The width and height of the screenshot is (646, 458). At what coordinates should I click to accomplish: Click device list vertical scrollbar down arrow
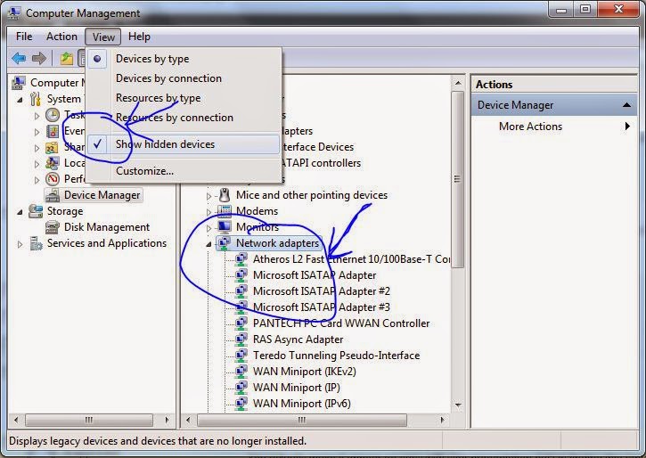458,405
